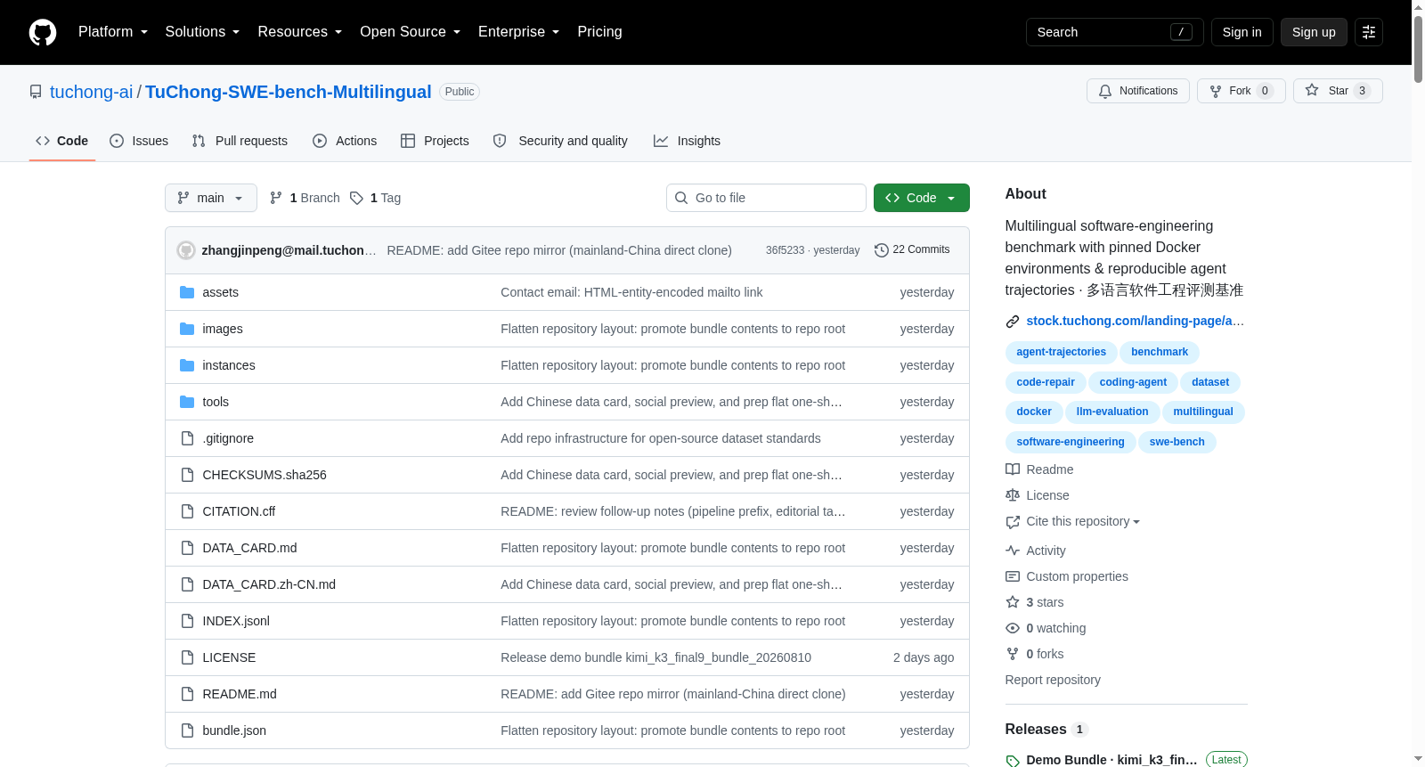Screen dimensions: 1425x767
Task: Expand Cite this repository
Action: point(1082,521)
